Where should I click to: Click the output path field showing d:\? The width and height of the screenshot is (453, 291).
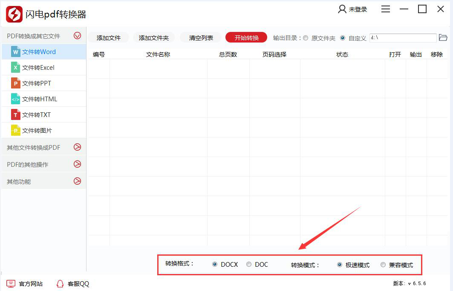click(403, 38)
